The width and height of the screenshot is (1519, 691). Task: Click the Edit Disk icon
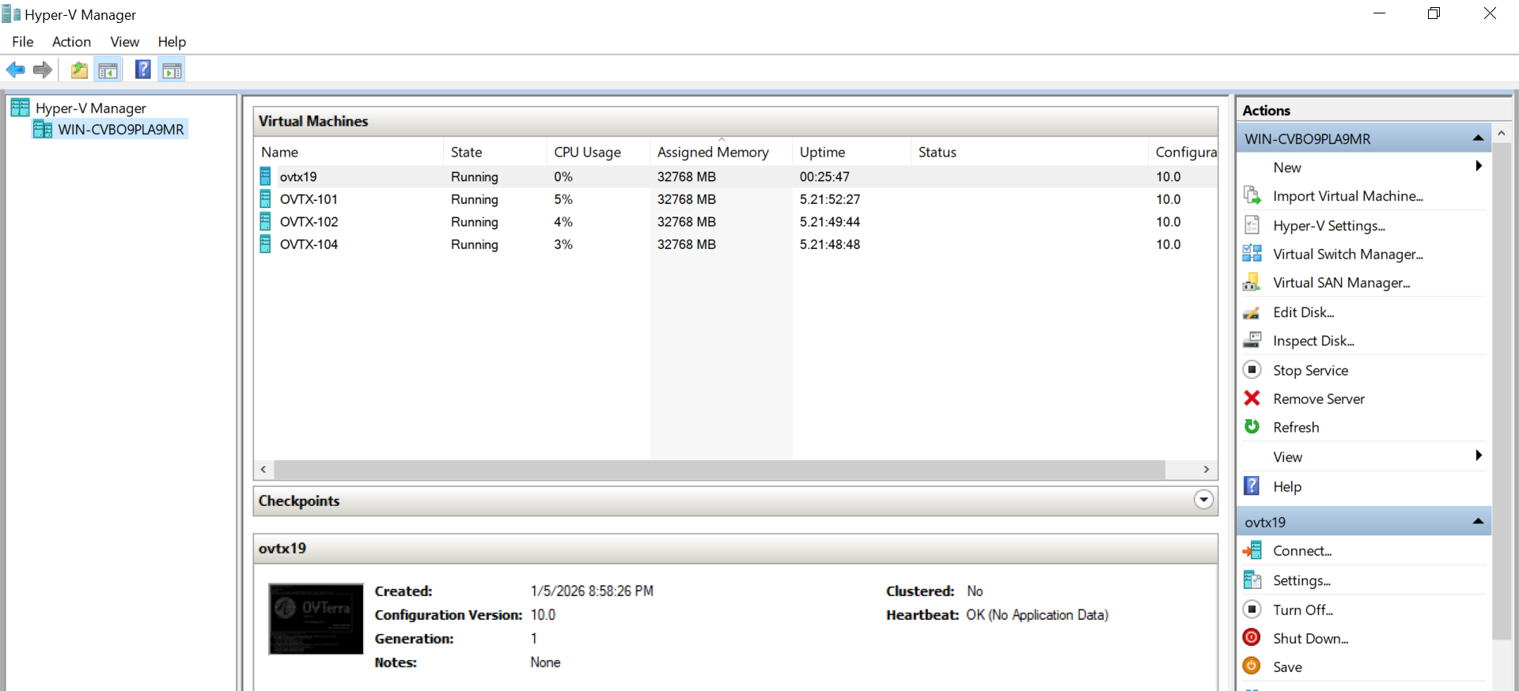(1252, 312)
